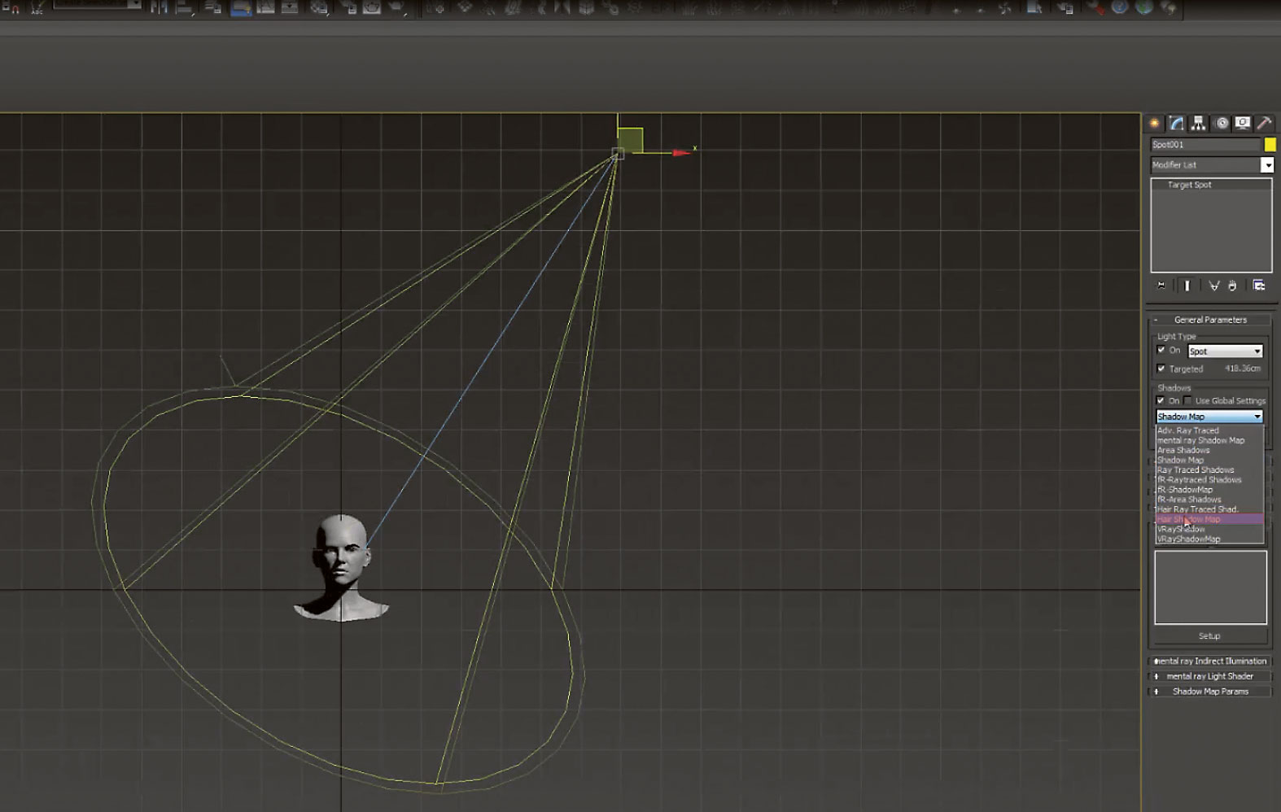Image resolution: width=1281 pixels, height=812 pixels.
Task: Expand mental ray Indirect Illumination rollout
Action: (1210, 661)
